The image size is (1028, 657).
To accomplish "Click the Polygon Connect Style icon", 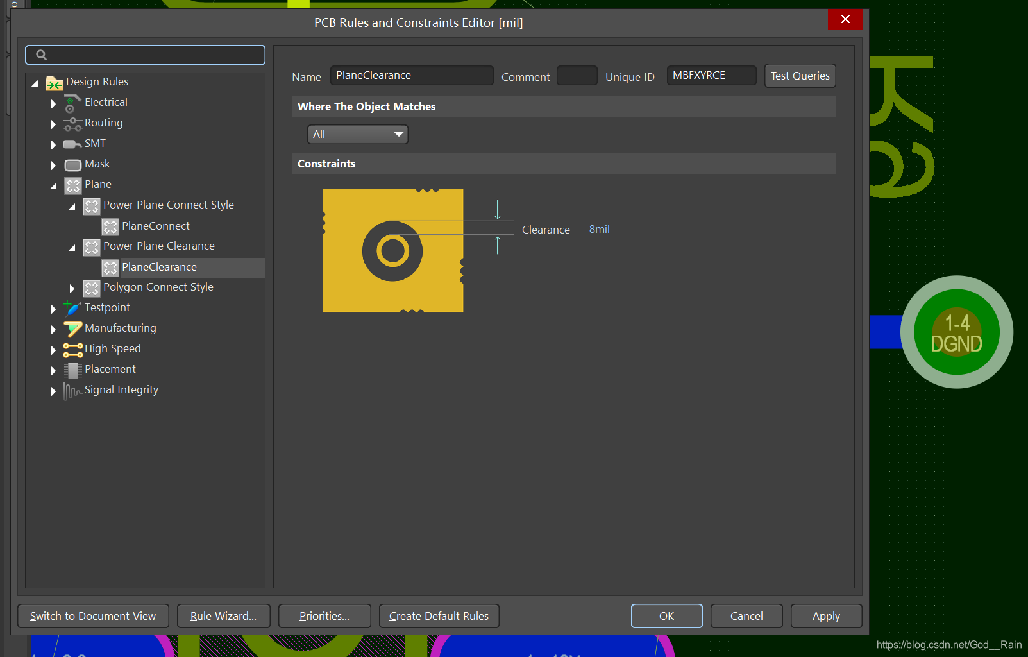I will 92,288.
